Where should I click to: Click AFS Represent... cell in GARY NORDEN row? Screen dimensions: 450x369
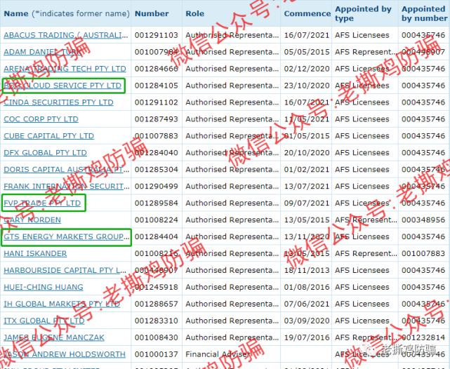pos(366,220)
